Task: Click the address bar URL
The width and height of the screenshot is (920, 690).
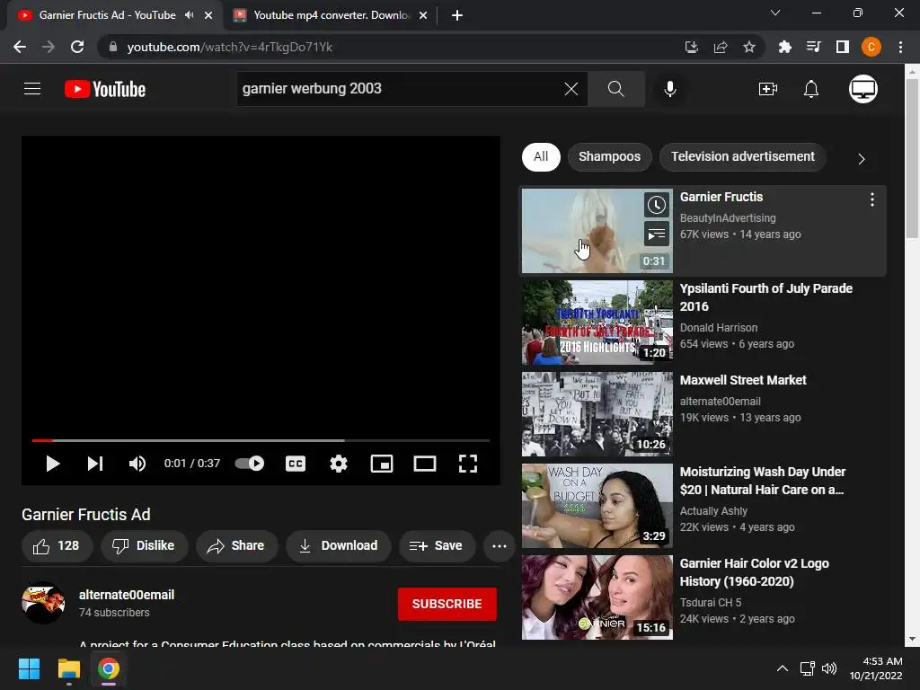Action: [x=229, y=47]
